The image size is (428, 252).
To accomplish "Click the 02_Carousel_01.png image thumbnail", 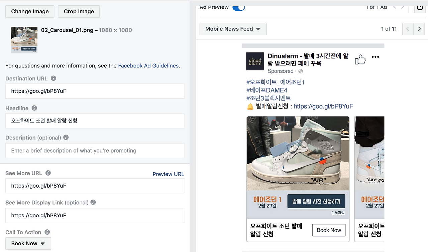I will pyautogui.click(x=24, y=40).
